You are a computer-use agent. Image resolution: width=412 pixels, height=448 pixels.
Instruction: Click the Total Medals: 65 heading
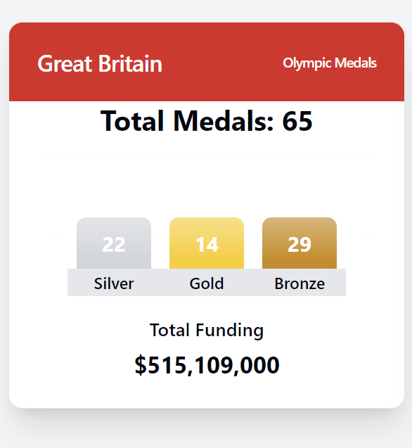207,121
